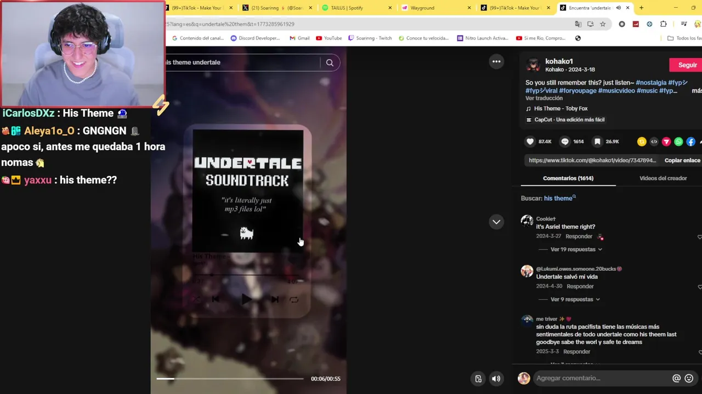Reply to the me triver comment with 'Responder'
Viewport: 702px width, 394px height.
click(x=576, y=352)
